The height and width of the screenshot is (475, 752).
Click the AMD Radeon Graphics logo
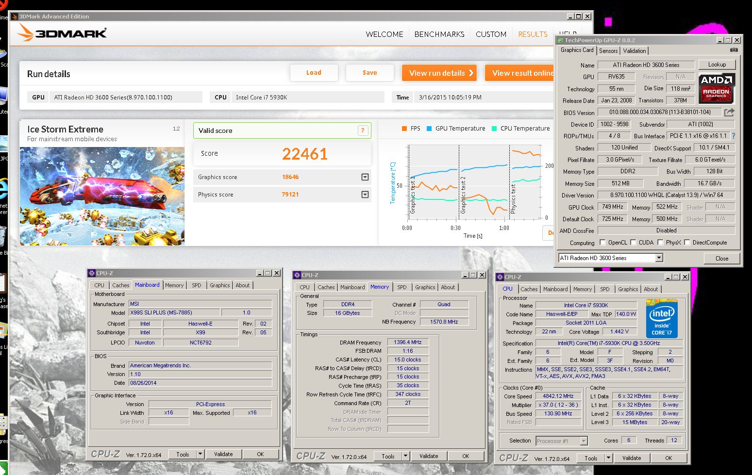click(717, 88)
